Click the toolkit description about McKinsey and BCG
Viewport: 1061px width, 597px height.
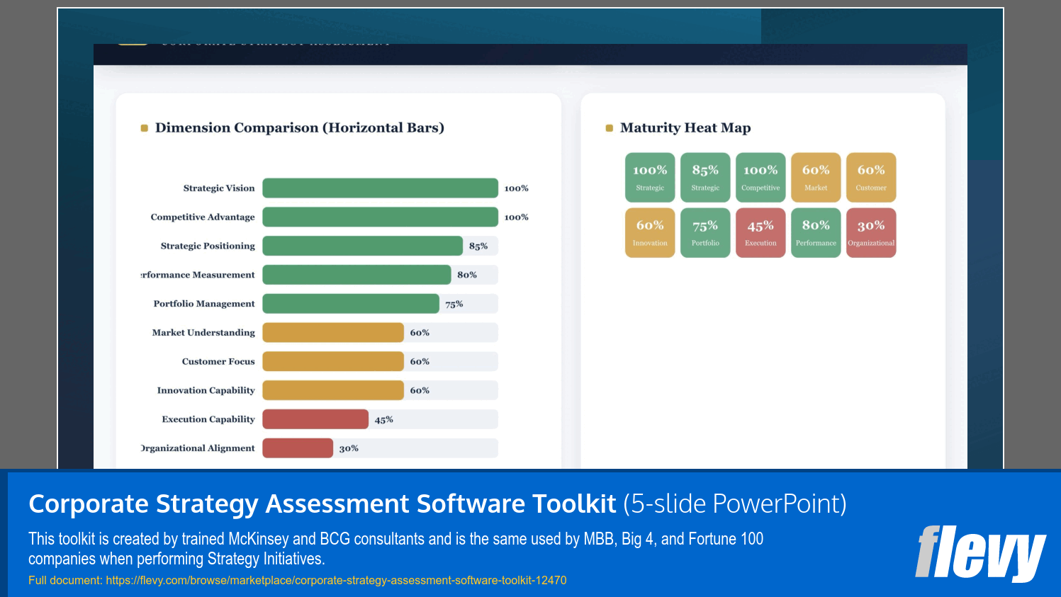[395, 549]
